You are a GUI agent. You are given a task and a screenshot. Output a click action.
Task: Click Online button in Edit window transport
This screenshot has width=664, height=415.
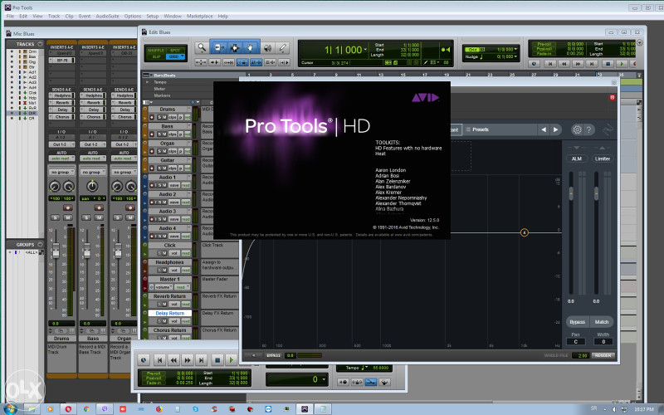coord(534,64)
